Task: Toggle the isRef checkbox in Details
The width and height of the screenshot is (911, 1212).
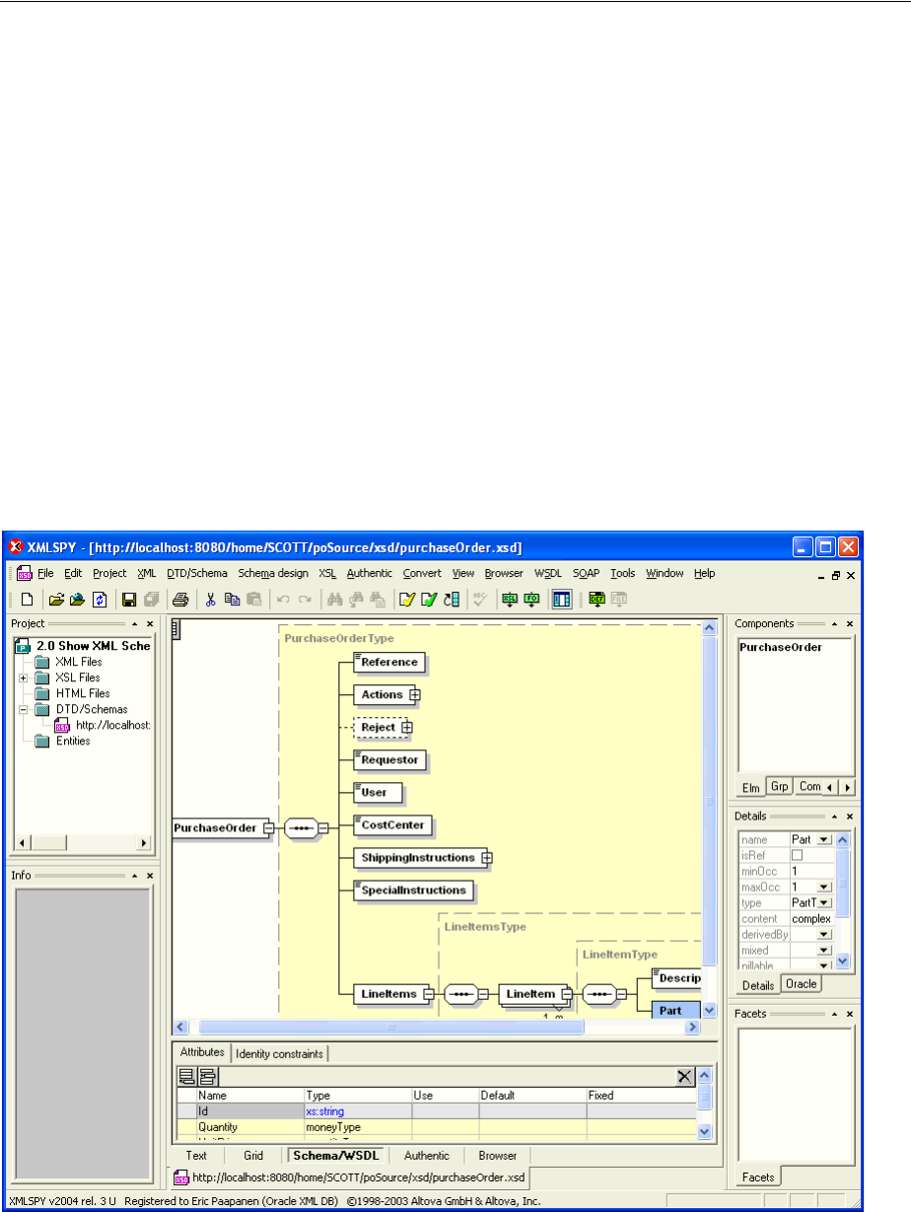Action: 798,855
